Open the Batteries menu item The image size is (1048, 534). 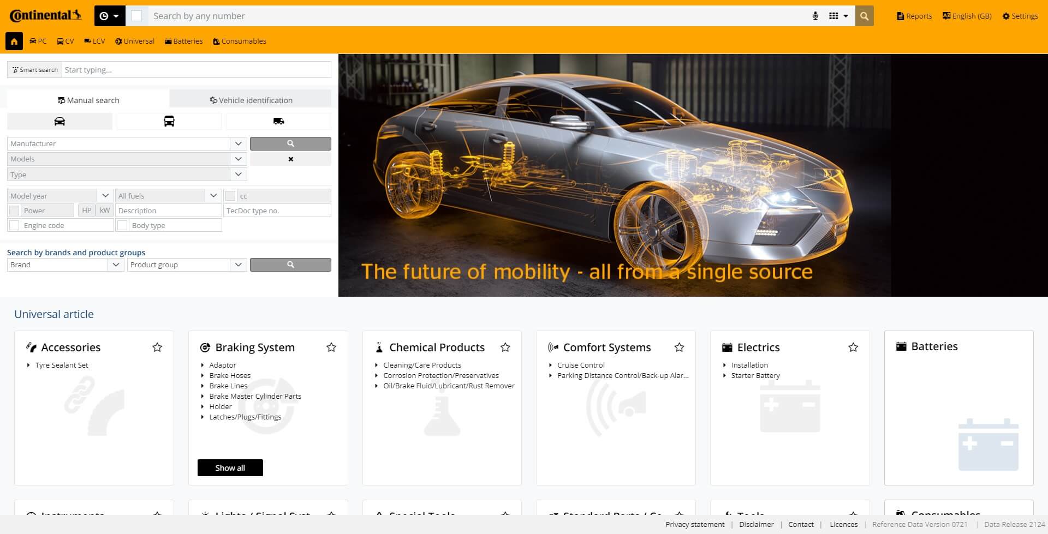[183, 41]
